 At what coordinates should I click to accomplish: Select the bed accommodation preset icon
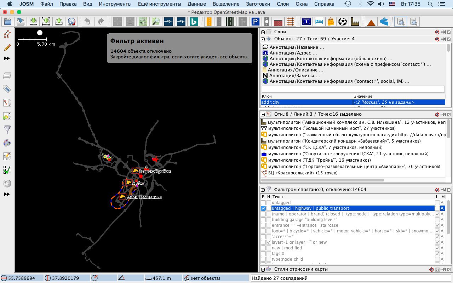tap(319, 22)
